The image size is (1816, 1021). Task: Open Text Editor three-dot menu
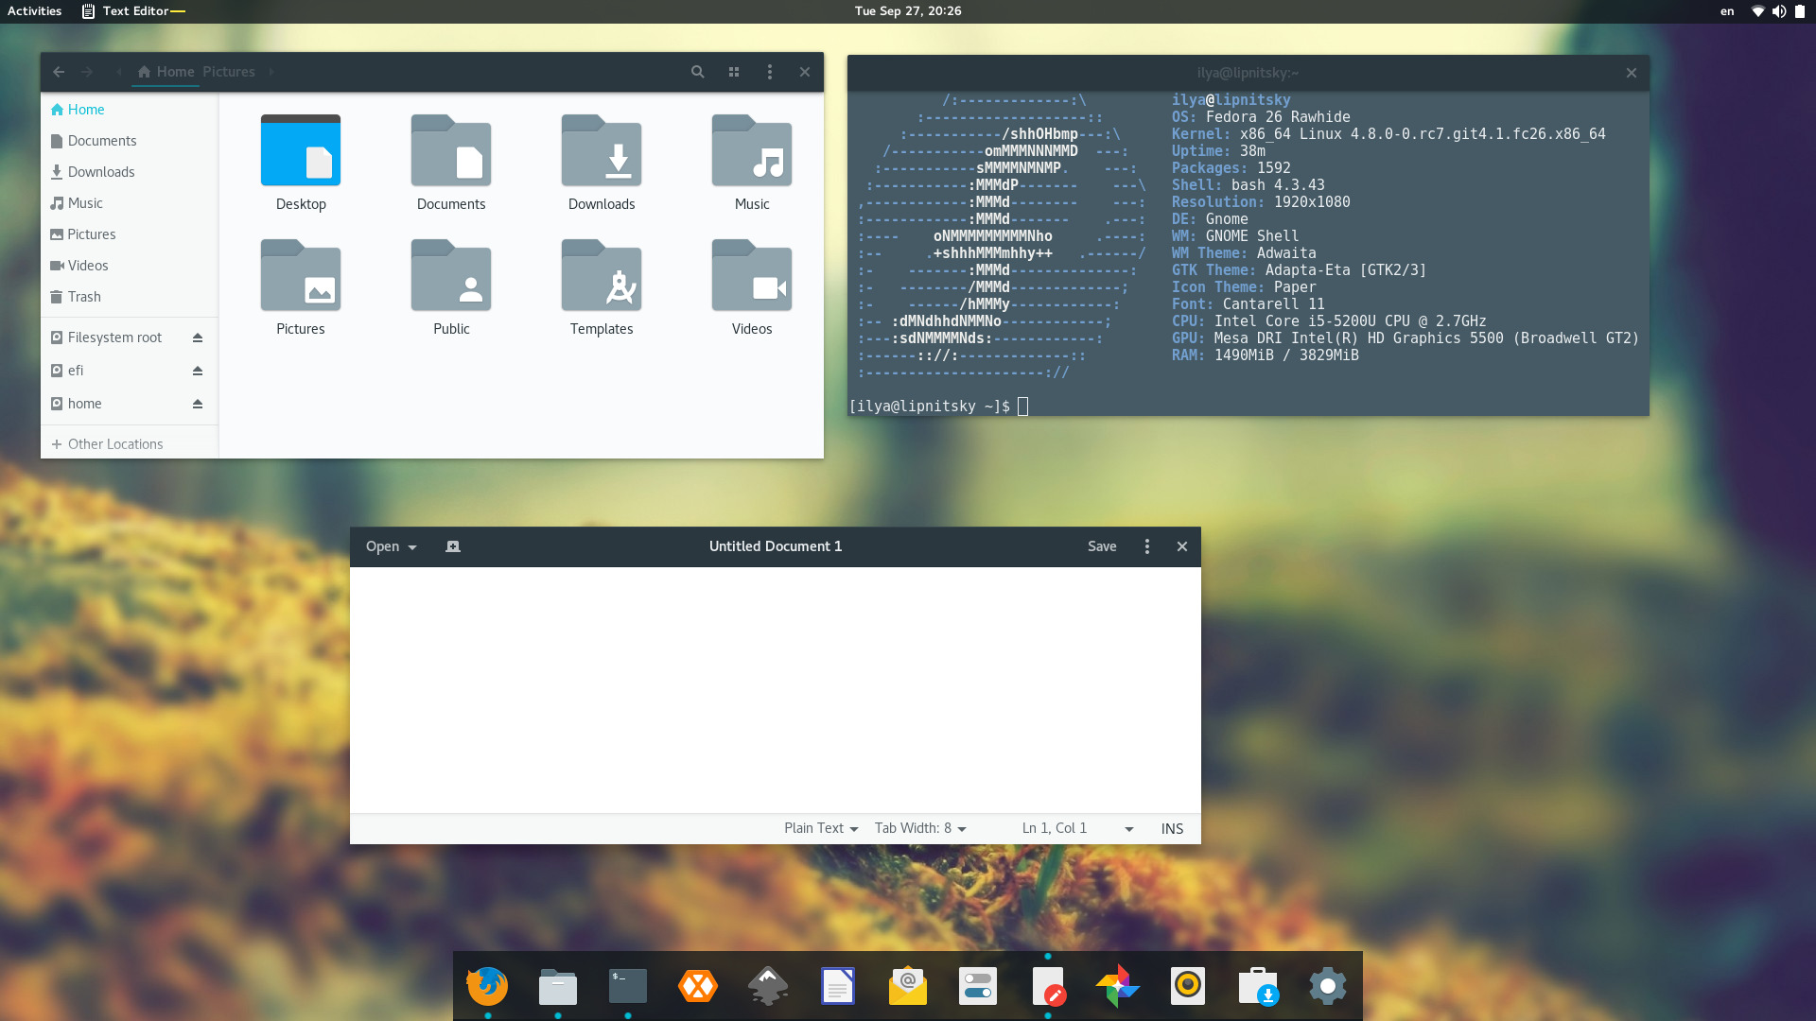pos(1147,546)
